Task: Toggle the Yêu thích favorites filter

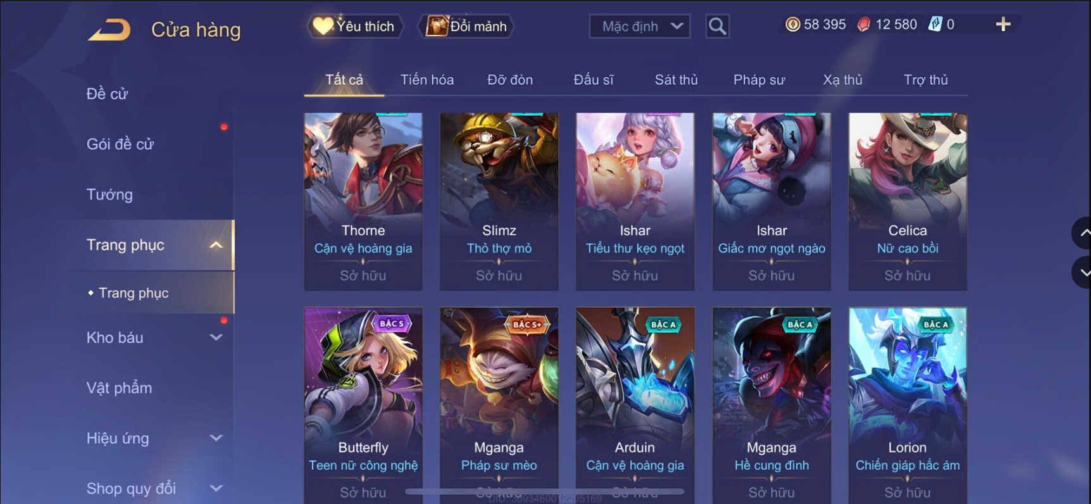Action: (355, 27)
